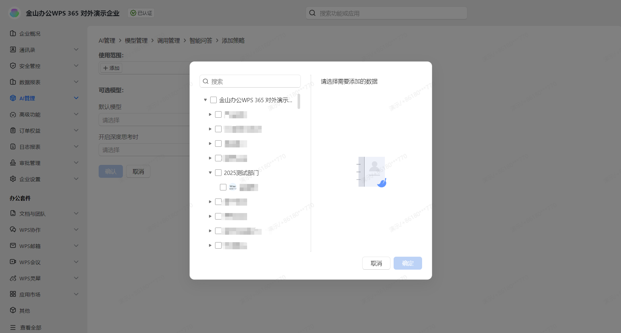Click the 文档与团队 document icon
Screen dimensions: 621x333
pos(13,213)
